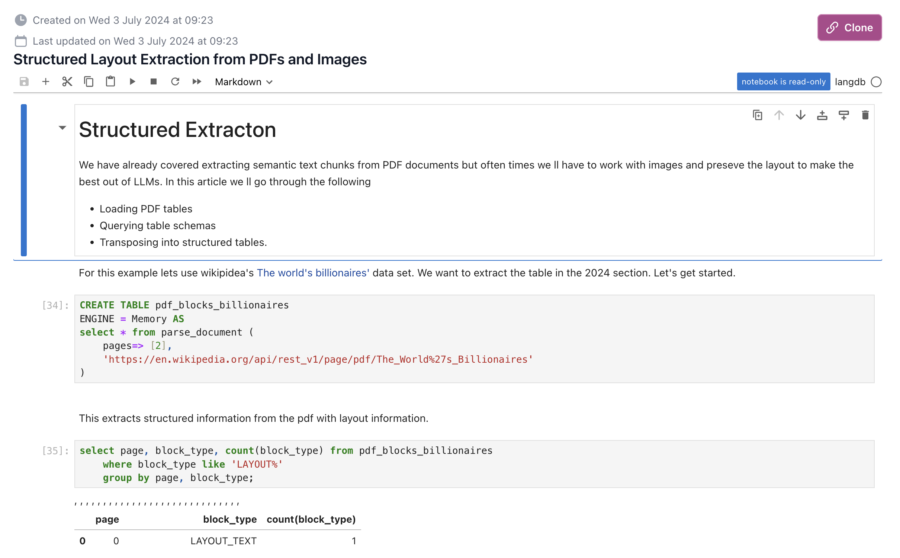Click the LAYOUT_TEXT table cell
Screen dimensions: 900x558
pyautogui.click(x=224, y=541)
